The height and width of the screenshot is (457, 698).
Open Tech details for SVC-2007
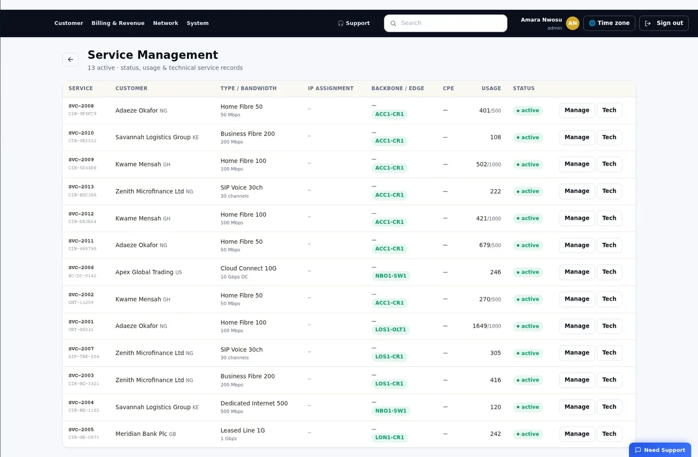click(609, 352)
